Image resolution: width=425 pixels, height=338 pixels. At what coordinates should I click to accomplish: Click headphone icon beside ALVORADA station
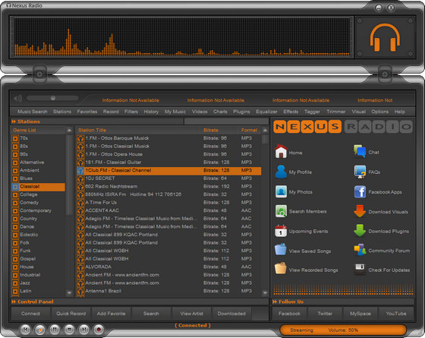pyautogui.click(x=80, y=267)
